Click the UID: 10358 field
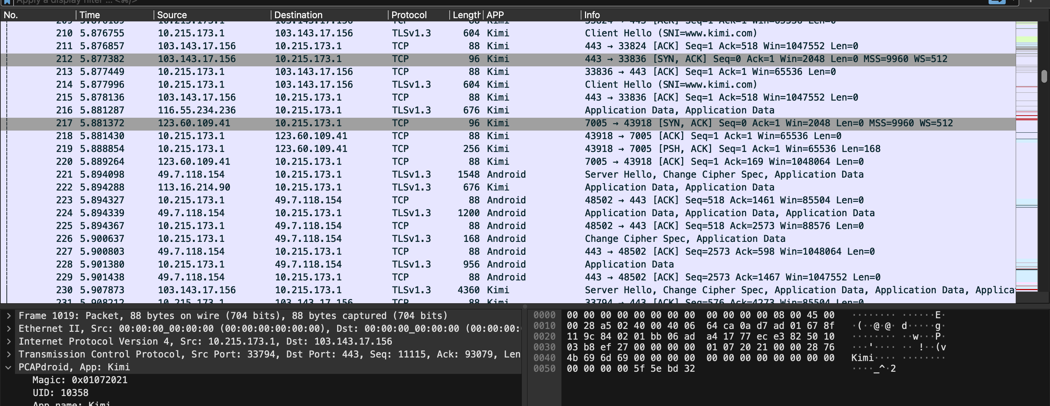Screen dimensions: 1050x406 click(x=60, y=392)
